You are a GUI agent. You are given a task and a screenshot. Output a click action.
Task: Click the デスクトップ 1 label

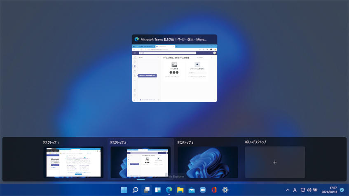[x=51, y=142]
